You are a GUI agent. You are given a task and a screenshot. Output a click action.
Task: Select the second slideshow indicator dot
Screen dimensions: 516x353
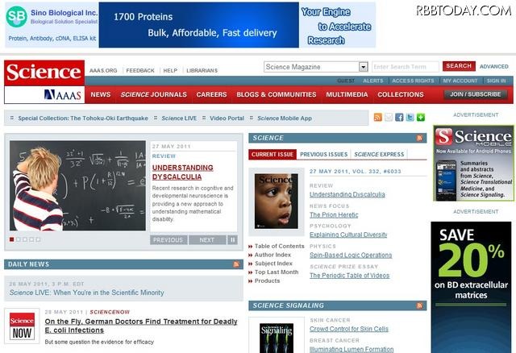(x=18, y=239)
